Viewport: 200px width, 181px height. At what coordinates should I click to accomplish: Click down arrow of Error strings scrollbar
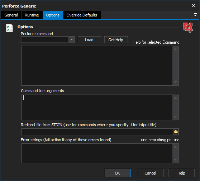tap(176, 159)
